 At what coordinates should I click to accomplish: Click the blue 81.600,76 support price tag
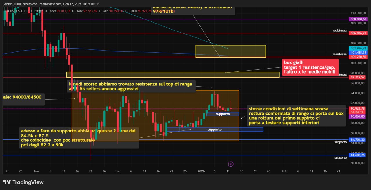358,155
